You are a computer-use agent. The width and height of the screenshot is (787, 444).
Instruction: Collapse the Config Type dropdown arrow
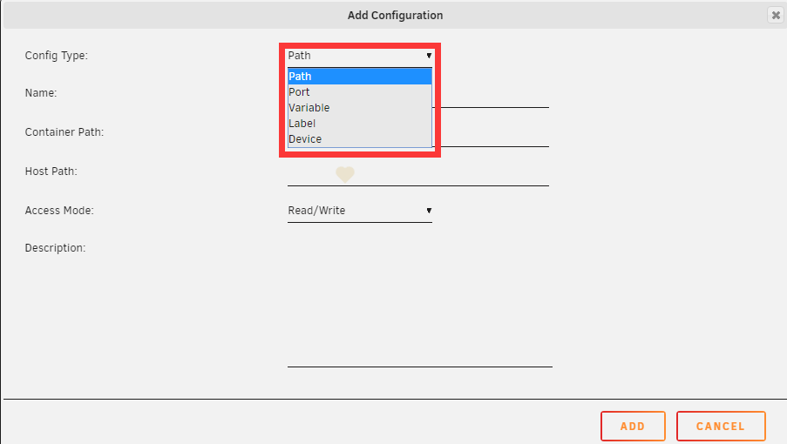click(429, 56)
